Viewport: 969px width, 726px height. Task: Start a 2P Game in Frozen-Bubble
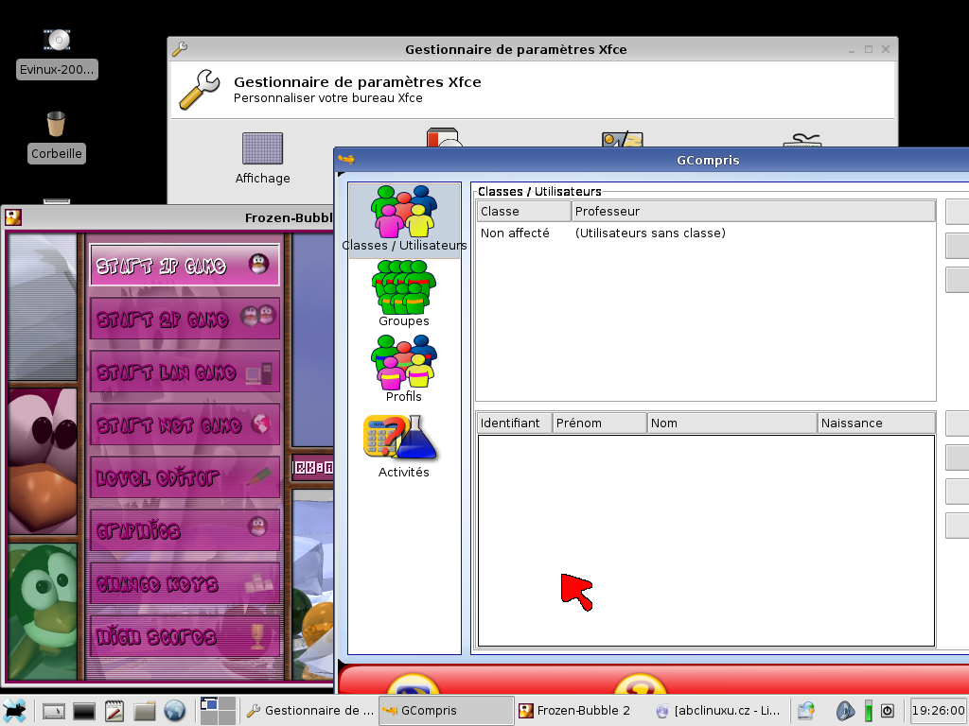pos(185,319)
